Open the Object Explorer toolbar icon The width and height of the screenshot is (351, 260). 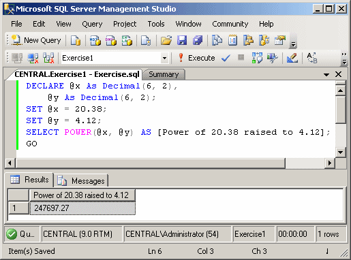[248, 40]
